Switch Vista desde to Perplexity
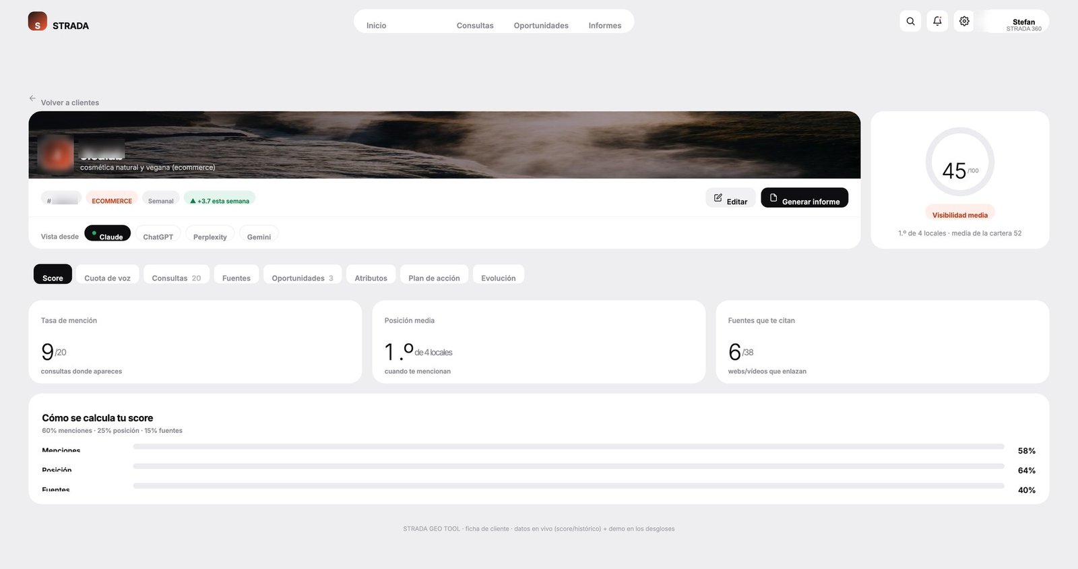Viewport: 1078px width, 569px height. [210, 234]
